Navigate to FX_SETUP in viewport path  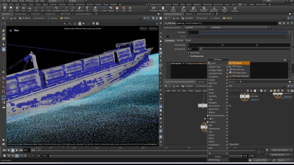coord(25,18)
